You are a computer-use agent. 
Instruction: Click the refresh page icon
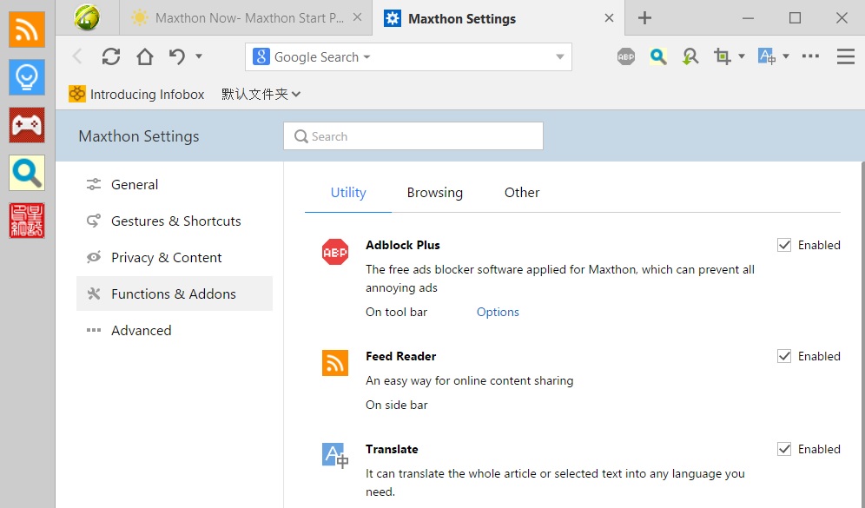(111, 56)
